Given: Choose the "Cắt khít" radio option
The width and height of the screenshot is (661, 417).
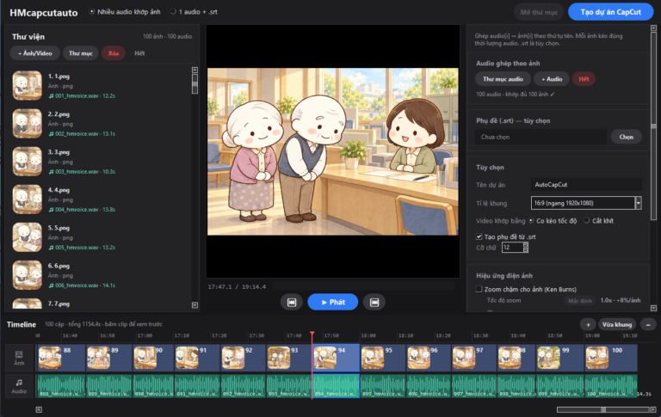Looking at the screenshot, I should [x=586, y=220].
